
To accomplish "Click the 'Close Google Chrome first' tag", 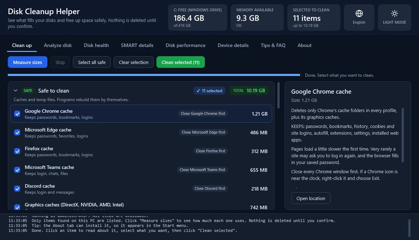I will [x=203, y=113].
